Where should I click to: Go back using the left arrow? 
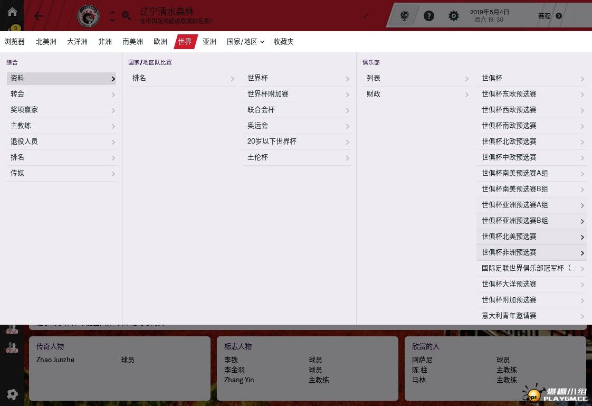coord(39,16)
